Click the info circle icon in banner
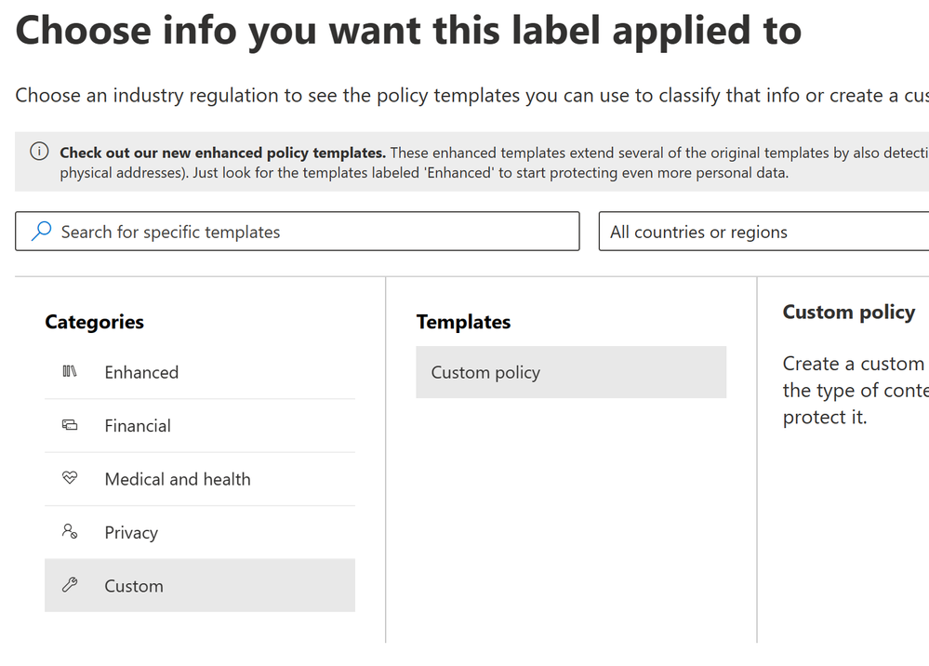The height and width of the screenshot is (666, 929). click(x=39, y=152)
